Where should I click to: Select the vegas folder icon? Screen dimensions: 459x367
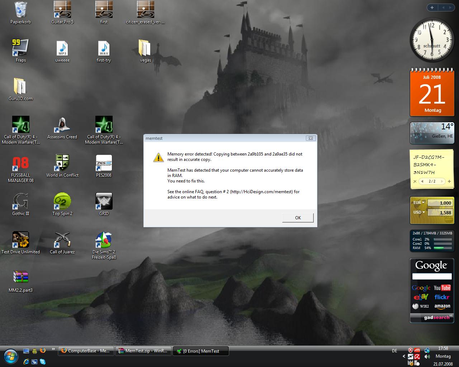pos(145,51)
